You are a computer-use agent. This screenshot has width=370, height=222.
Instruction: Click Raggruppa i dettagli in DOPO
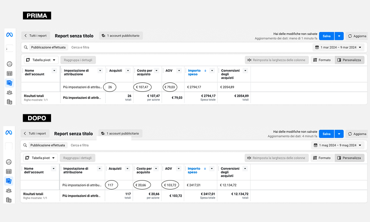click(x=77, y=158)
